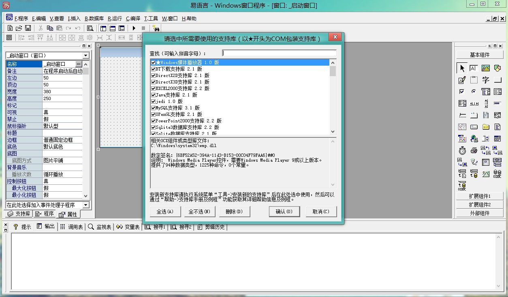The image size is (508, 297).
Task: Select the shapes component icon
Action: coord(497,68)
